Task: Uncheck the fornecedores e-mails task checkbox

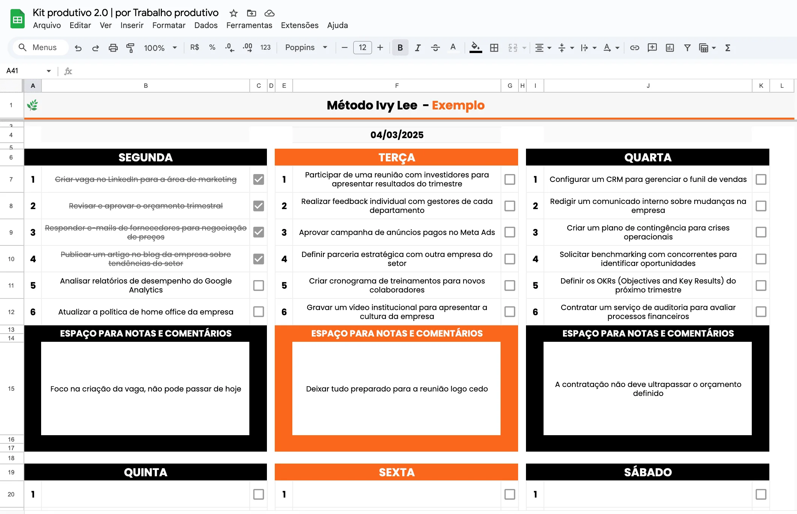Action: tap(259, 232)
